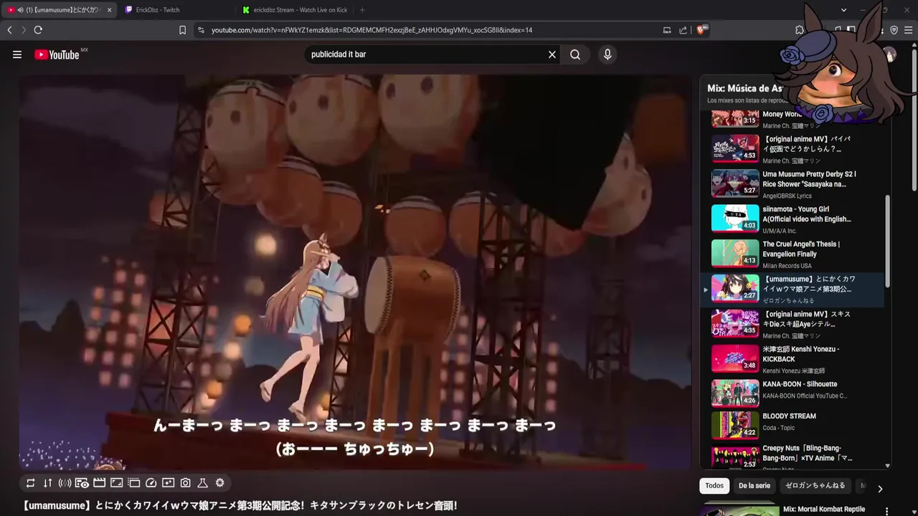Click the screen-with-eye visibility icon
The height and width of the screenshot is (516, 918).
(x=82, y=483)
